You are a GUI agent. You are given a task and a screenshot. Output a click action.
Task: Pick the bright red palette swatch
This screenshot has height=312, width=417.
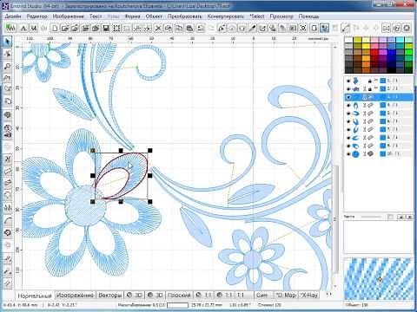tap(374, 52)
